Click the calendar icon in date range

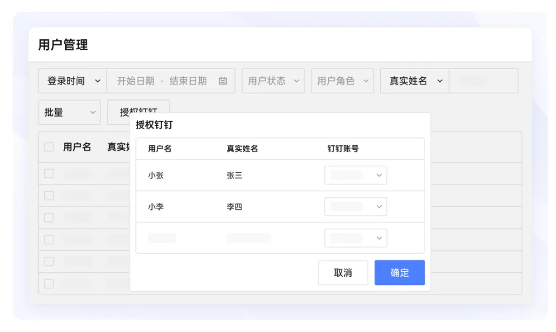(223, 81)
